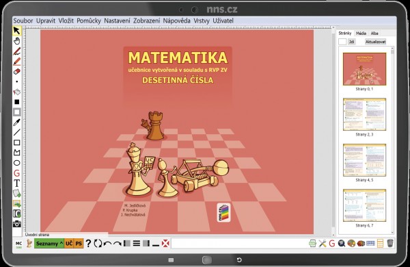This screenshot has height=267, width=410.
Task: Click the page number input field
Action: tap(342, 42)
